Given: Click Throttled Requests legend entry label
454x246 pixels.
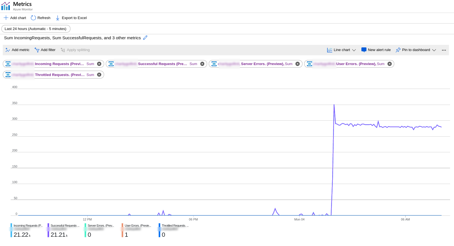Looking at the screenshot, I should tap(175, 226).
